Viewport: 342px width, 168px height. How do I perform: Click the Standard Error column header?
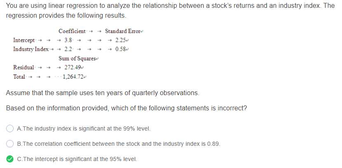coord(122,31)
